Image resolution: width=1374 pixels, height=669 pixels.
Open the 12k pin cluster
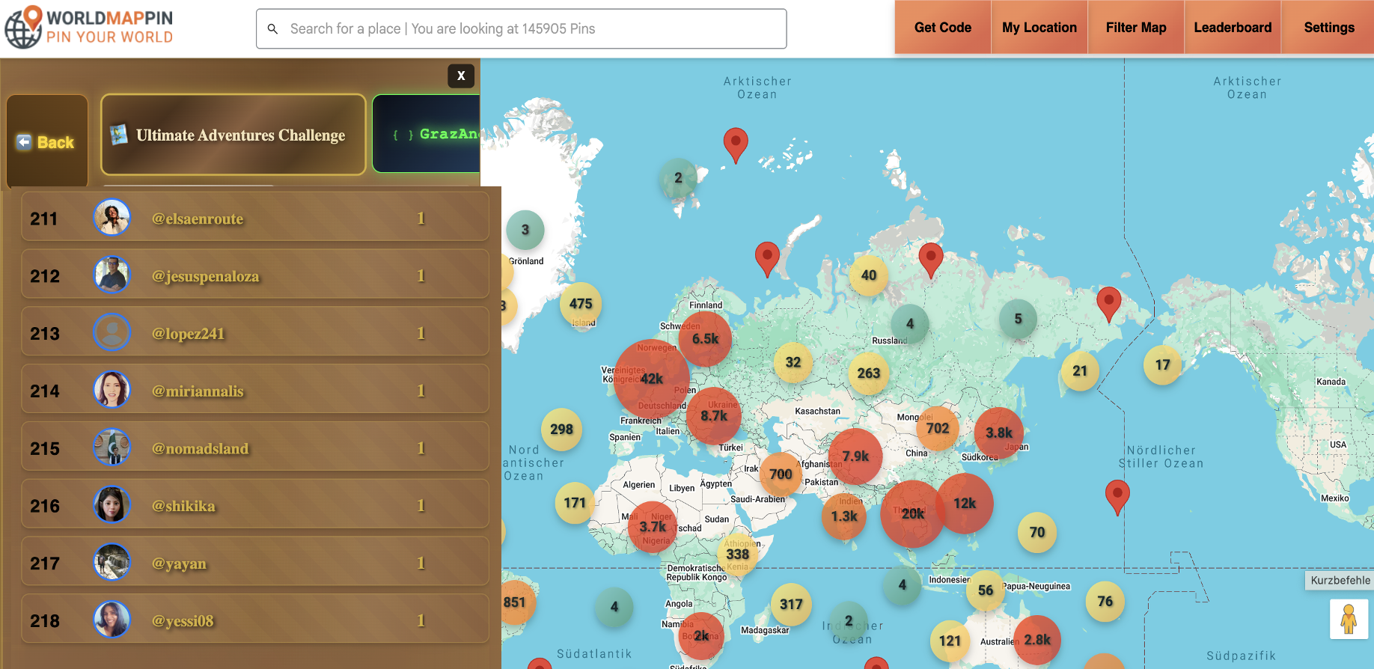pos(965,504)
